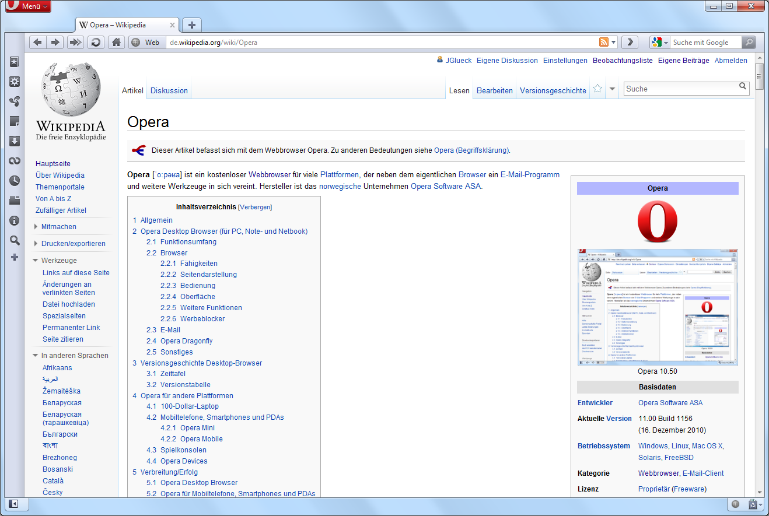769x516 pixels.
Task: Open the more-actions arrow next to watch star
Action: pos(612,89)
